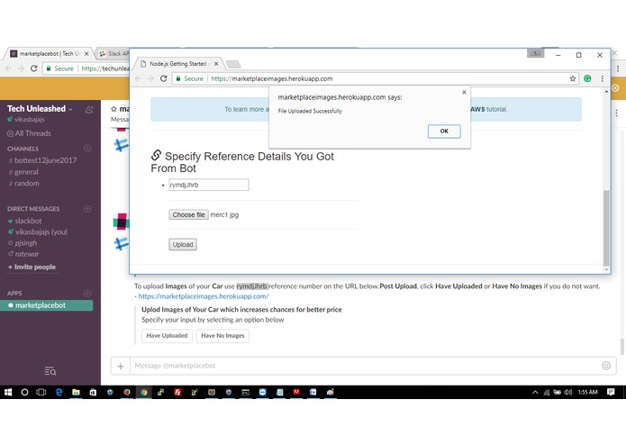Click the AWS tutorial text in banner

click(x=488, y=109)
